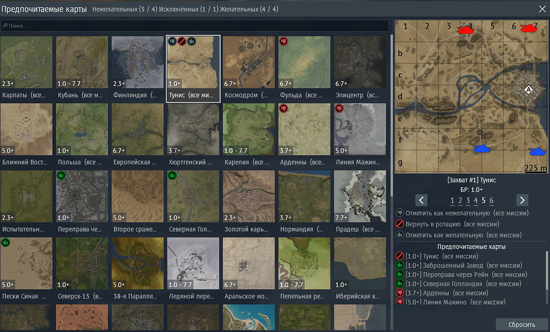Click red tank spawn near column 7
This screenshot has width=550, height=332.
pyautogui.click(x=529, y=27)
